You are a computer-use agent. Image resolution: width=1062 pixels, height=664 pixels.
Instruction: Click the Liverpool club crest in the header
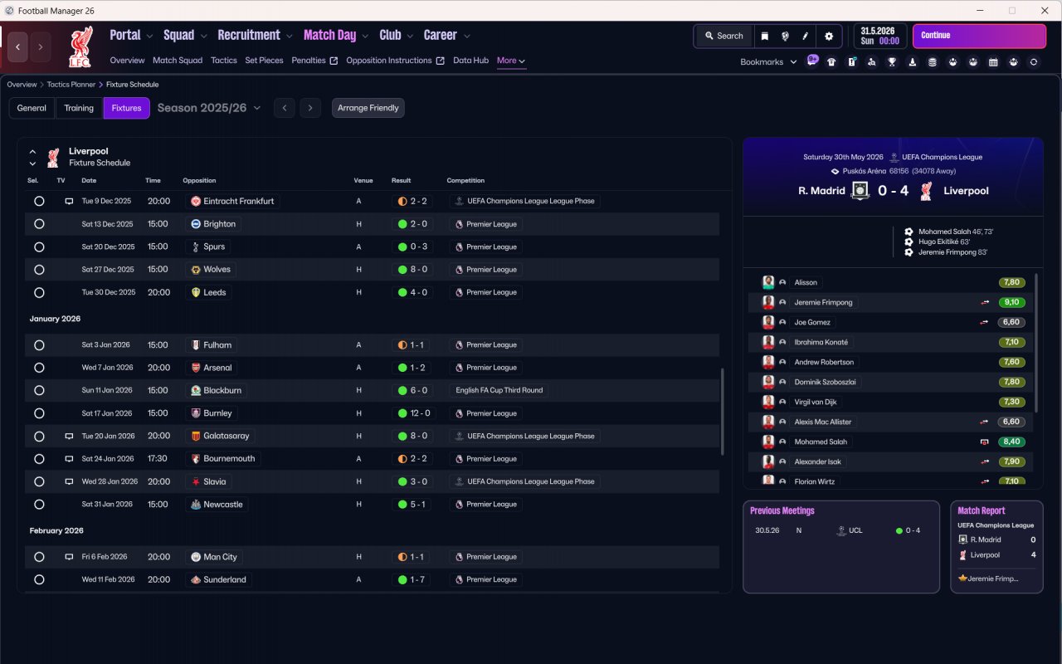tap(80, 46)
